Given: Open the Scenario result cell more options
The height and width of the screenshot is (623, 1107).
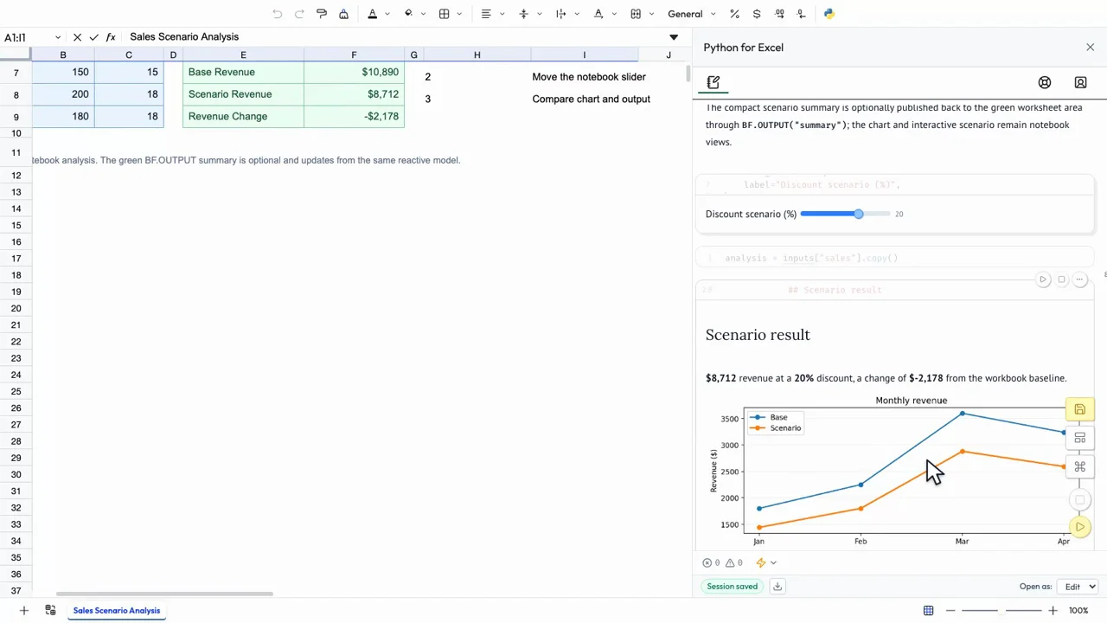Looking at the screenshot, I should tap(1079, 279).
